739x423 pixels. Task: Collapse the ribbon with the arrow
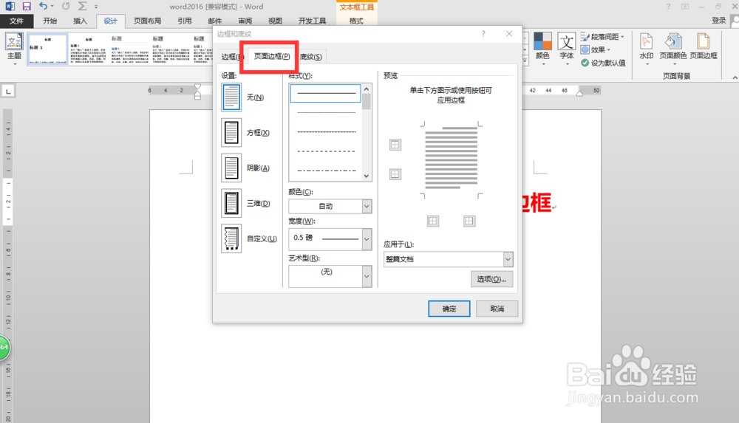[735, 78]
